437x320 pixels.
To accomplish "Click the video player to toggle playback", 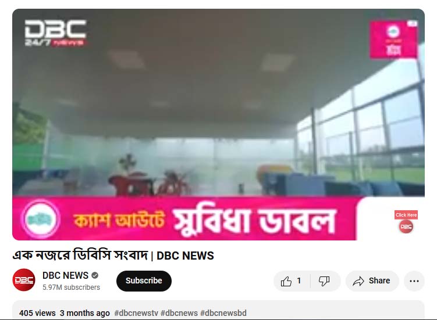I will point(219,112).
